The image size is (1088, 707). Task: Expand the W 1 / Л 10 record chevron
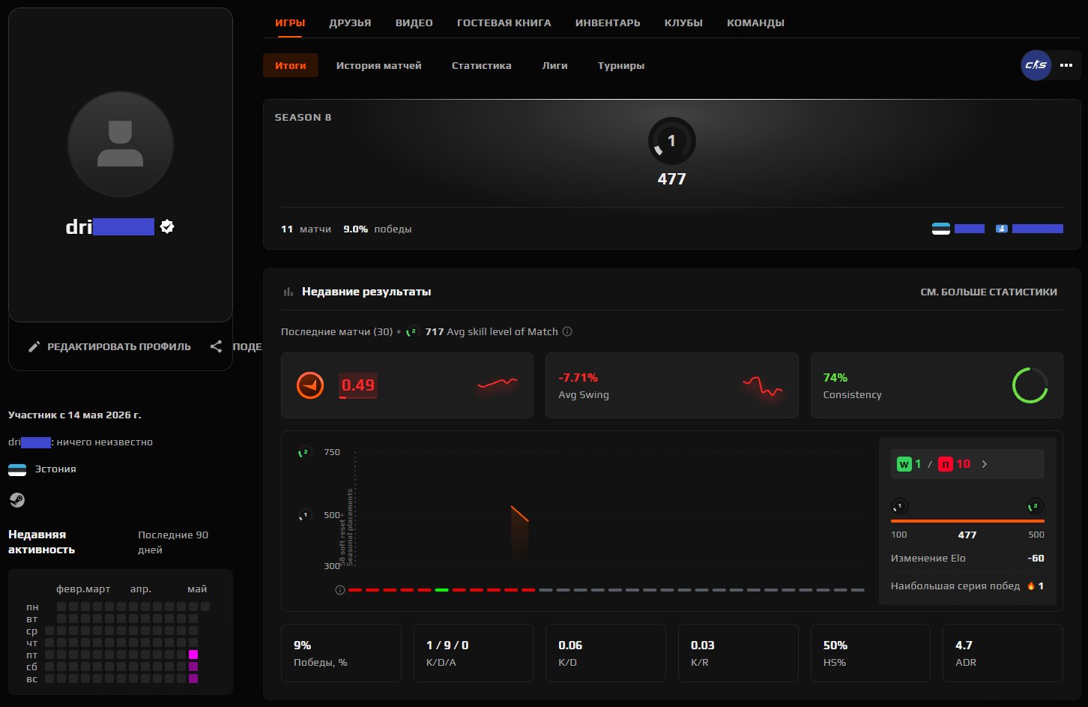[x=985, y=464]
